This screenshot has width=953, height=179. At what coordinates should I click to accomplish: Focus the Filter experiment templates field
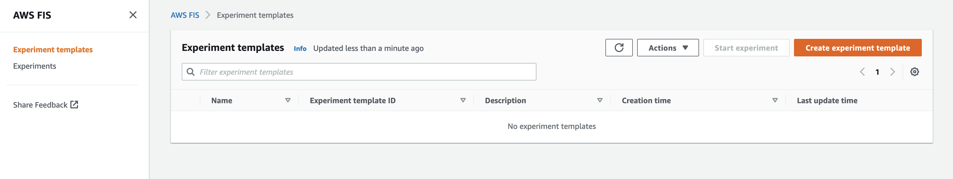pos(359,72)
